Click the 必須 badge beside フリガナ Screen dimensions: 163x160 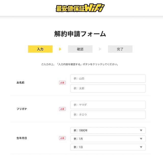(62, 109)
